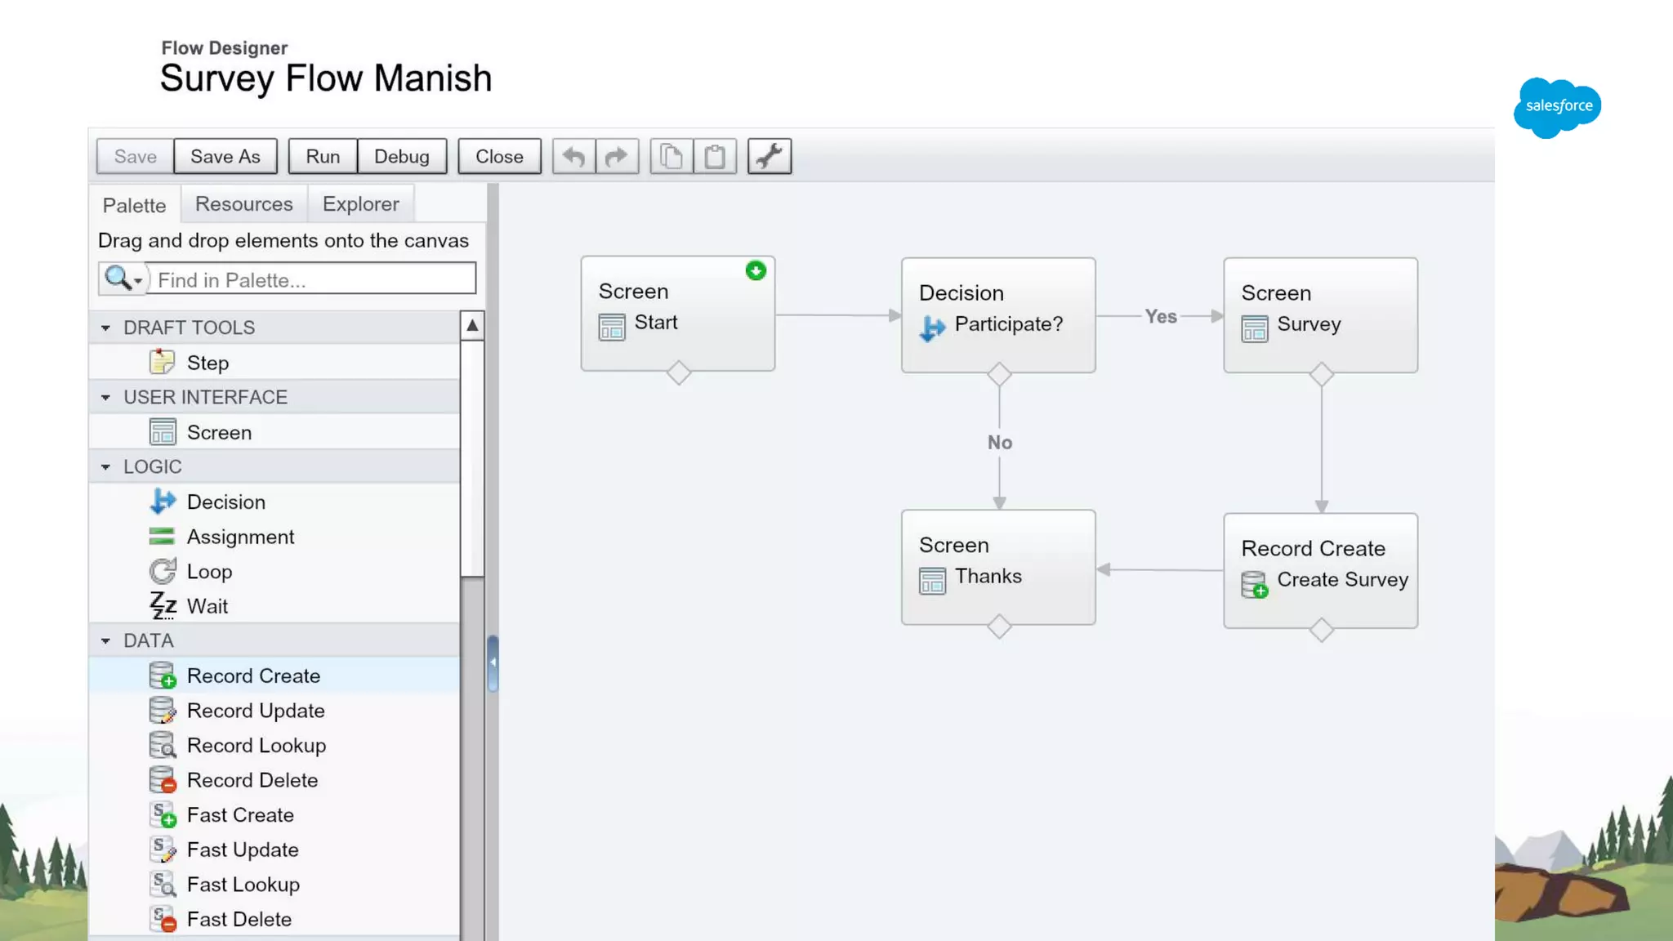Screen dimensions: 1673x941
Task: Click the palette scrollbar up arrow
Action: tap(472, 326)
